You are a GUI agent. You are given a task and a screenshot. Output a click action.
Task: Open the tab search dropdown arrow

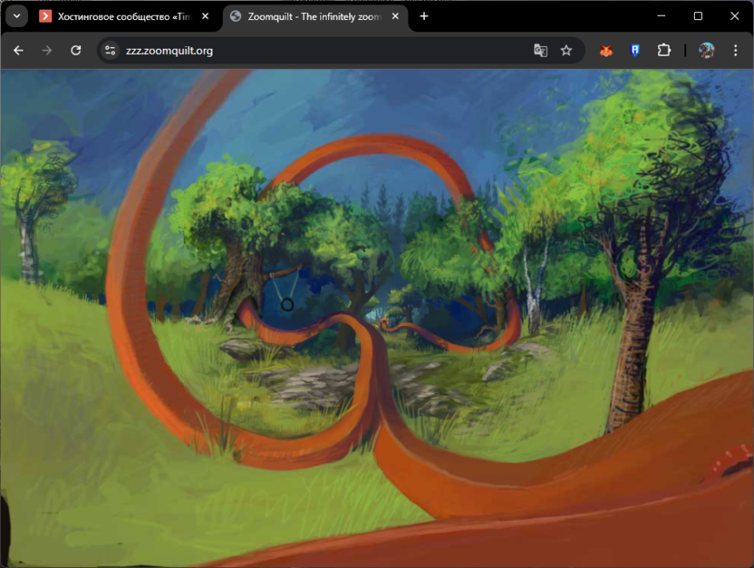click(17, 16)
